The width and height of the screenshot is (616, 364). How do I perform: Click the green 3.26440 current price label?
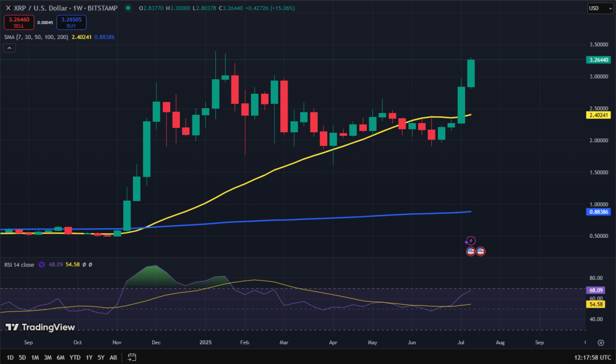click(x=599, y=60)
